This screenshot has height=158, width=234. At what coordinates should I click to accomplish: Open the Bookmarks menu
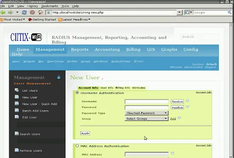[x=49, y=6]
